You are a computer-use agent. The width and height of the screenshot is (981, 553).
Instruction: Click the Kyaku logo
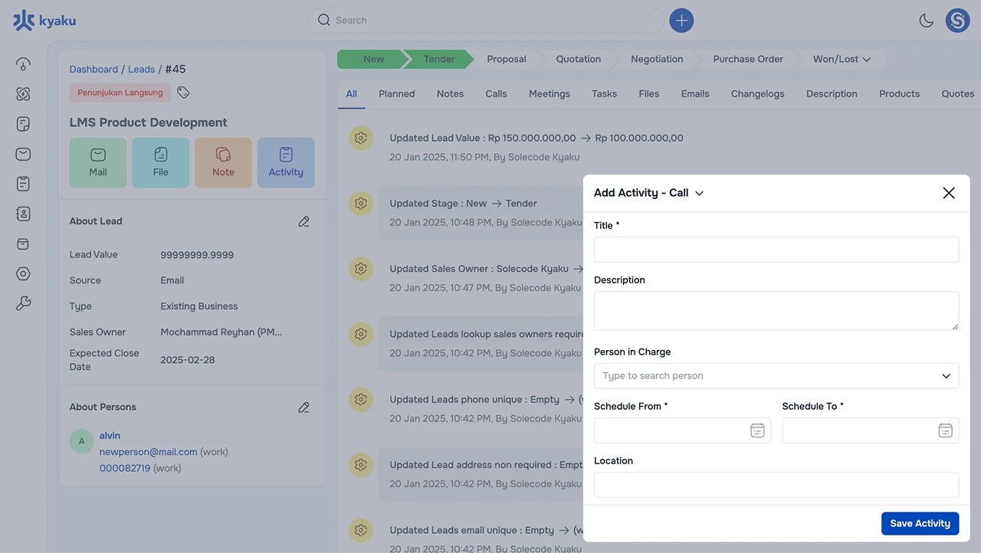(x=44, y=21)
